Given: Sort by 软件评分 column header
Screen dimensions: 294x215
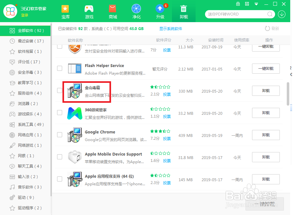Looking at the screenshot, I should tap(163, 40).
